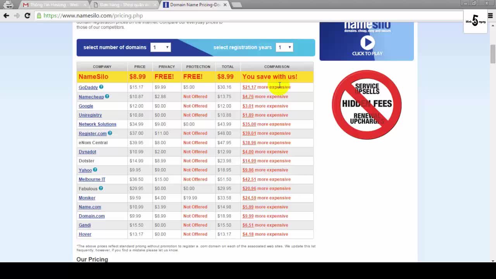Click the NameSilo row name

pyautogui.click(x=93, y=77)
